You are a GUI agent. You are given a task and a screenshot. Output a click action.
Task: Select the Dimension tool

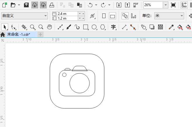click(x=124, y=27)
